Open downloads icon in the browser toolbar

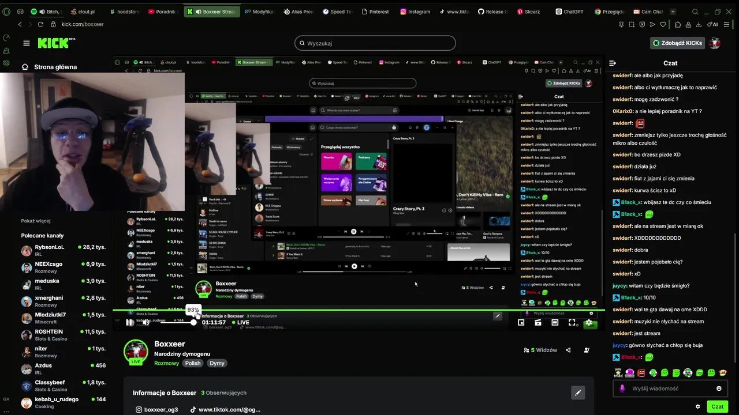click(699, 24)
